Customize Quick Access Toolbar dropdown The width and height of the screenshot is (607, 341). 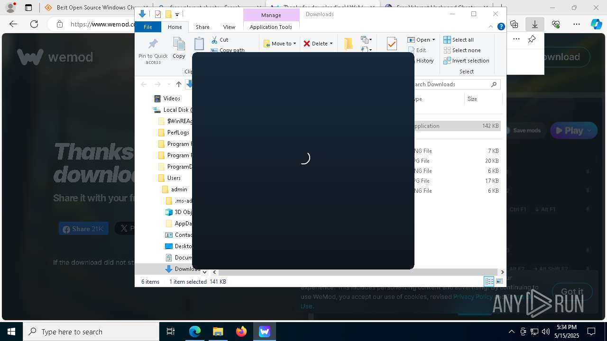[x=177, y=15]
